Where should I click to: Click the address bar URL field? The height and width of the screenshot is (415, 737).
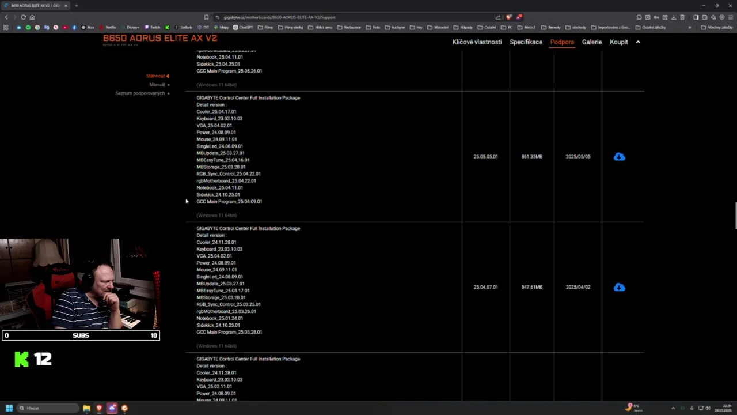357,17
